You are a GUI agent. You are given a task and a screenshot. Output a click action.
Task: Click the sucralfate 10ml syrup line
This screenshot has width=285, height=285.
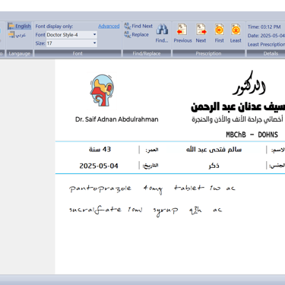(x=146, y=211)
